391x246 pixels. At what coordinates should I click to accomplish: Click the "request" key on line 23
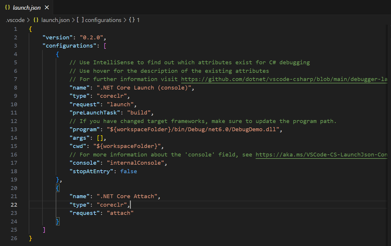pos(85,213)
